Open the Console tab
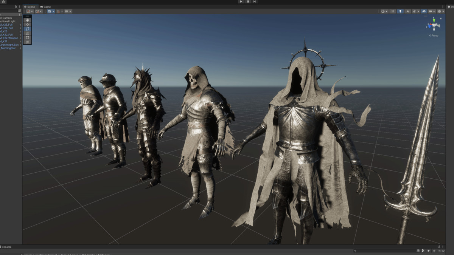The height and width of the screenshot is (255, 454). click(6, 247)
